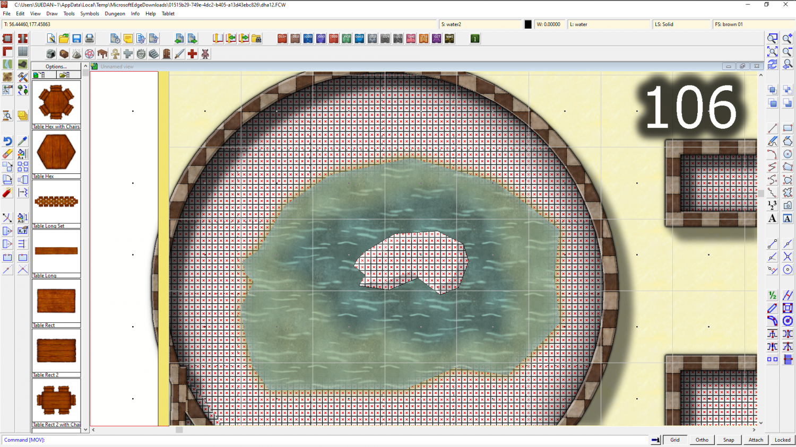796x447 pixels.
Task: Click the Explode dynamite icon
Action: tap(7, 192)
